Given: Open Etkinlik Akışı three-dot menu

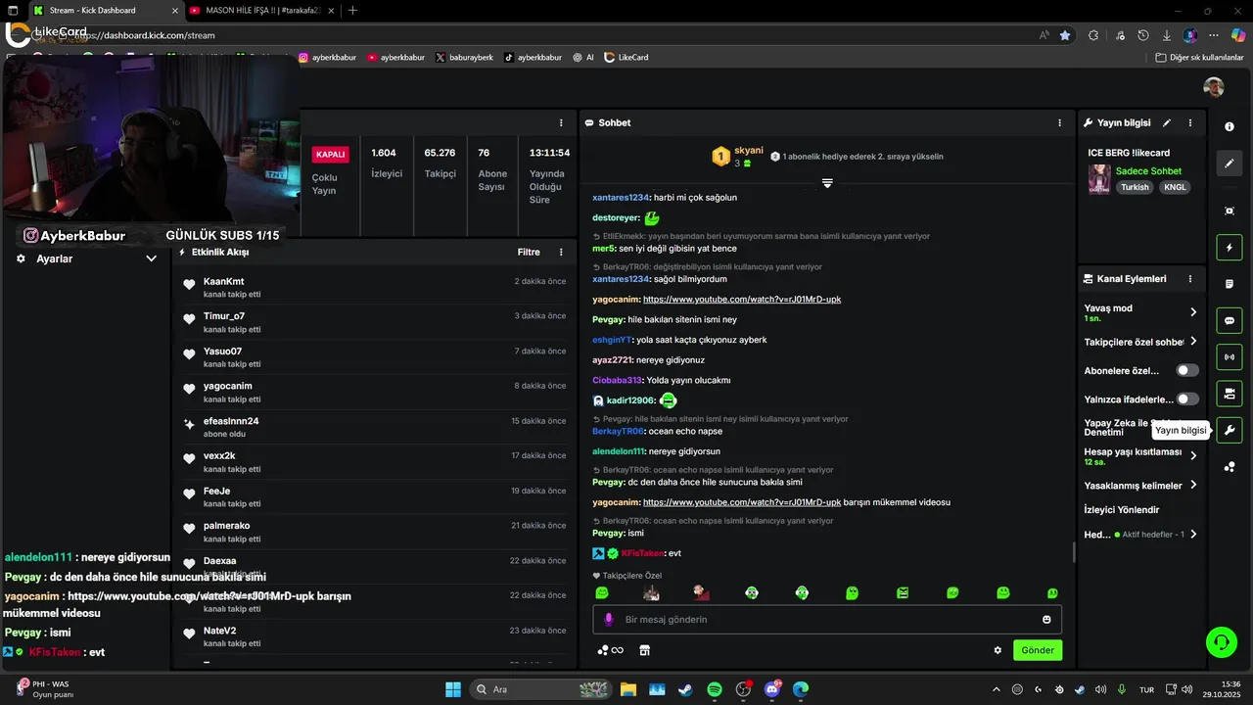Looking at the screenshot, I should click(561, 252).
